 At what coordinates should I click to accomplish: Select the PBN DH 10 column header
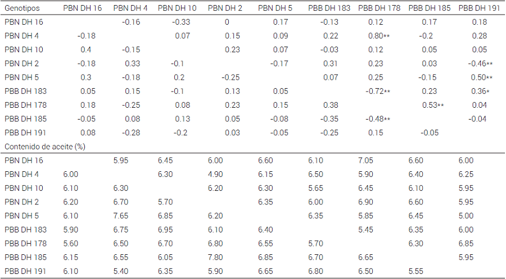point(176,8)
